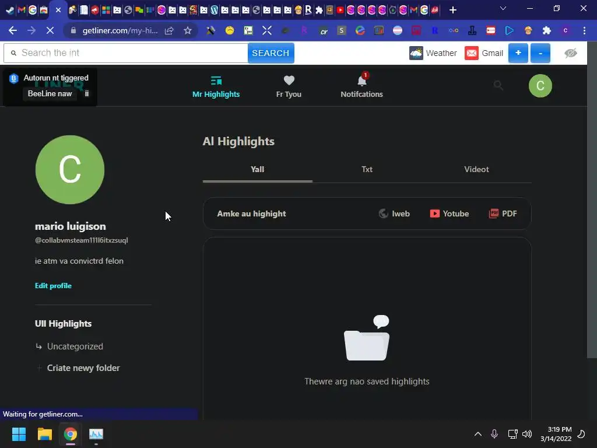The width and height of the screenshot is (597, 448).
Task: Click the Edit profile link
Action: (53, 286)
